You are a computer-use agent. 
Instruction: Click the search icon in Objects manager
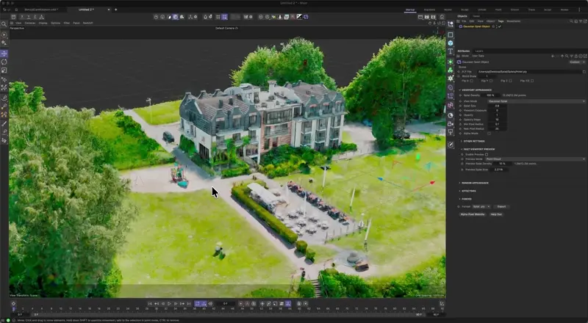point(572,21)
